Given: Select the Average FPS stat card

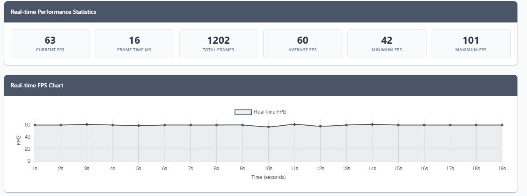Looking at the screenshot, I should 302,44.
